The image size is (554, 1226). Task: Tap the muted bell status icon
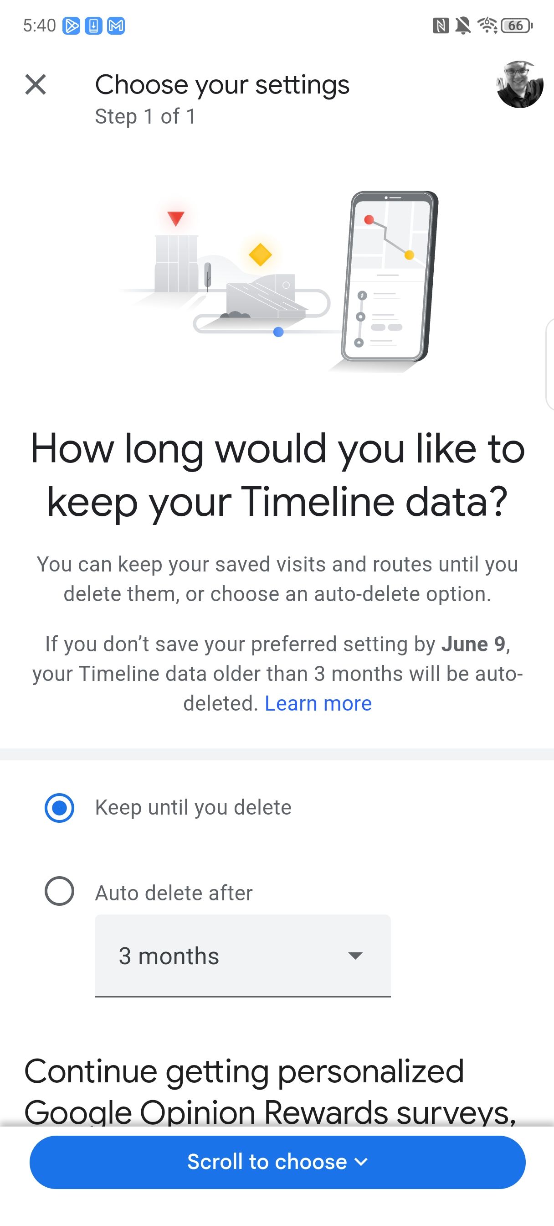pos(463,26)
